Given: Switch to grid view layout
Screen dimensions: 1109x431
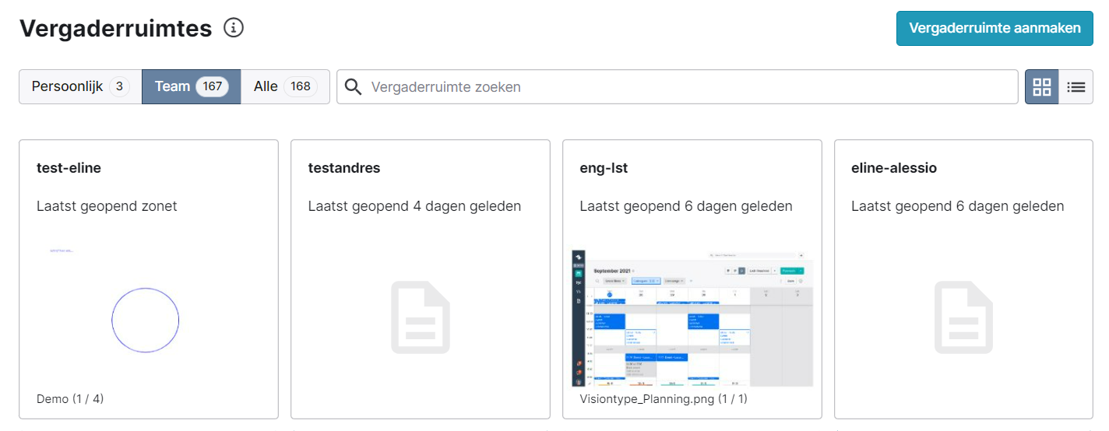Looking at the screenshot, I should (1041, 87).
